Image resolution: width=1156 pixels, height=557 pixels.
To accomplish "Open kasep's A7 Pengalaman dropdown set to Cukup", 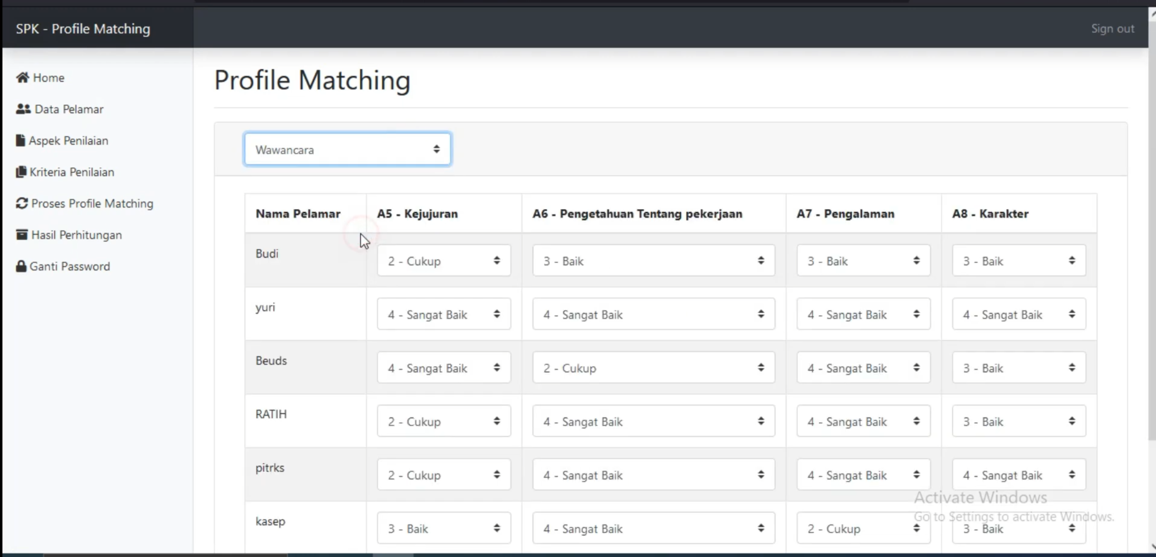I will pyautogui.click(x=863, y=528).
